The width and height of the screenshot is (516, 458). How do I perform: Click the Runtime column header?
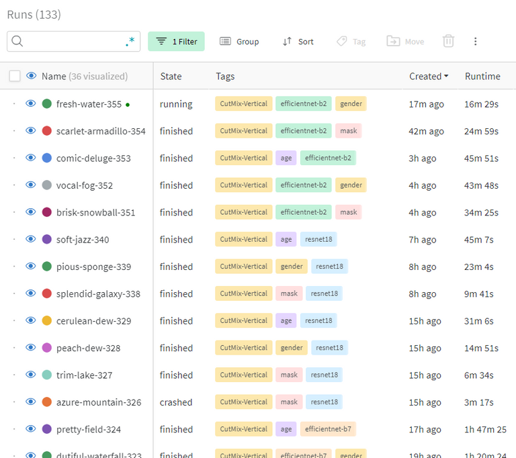tap(482, 77)
